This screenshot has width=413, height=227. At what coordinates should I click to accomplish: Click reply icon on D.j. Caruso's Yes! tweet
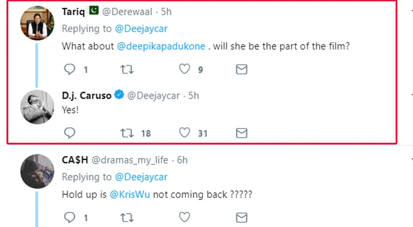pos(70,133)
